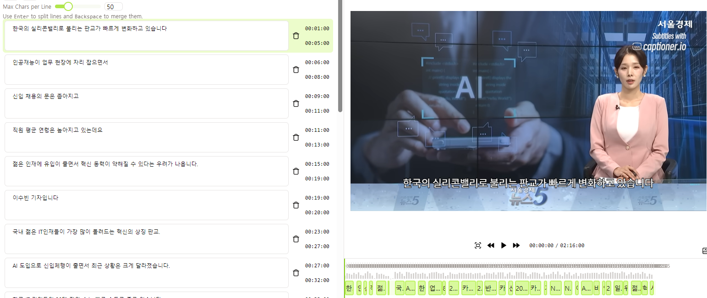Image resolution: width=707 pixels, height=298 pixels.
Task: Select the 국. block on the timeline
Action: coord(400,288)
